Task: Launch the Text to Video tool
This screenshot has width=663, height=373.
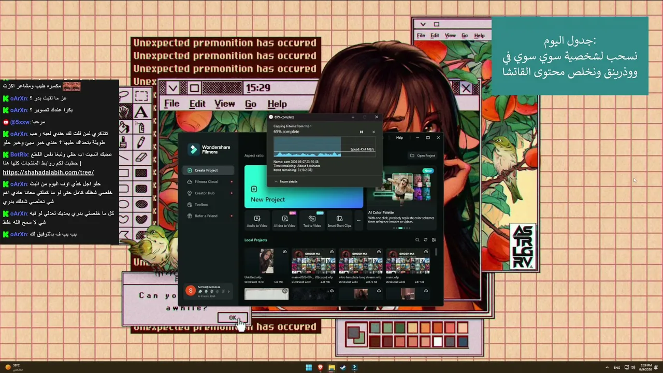Action: pyautogui.click(x=312, y=221)
